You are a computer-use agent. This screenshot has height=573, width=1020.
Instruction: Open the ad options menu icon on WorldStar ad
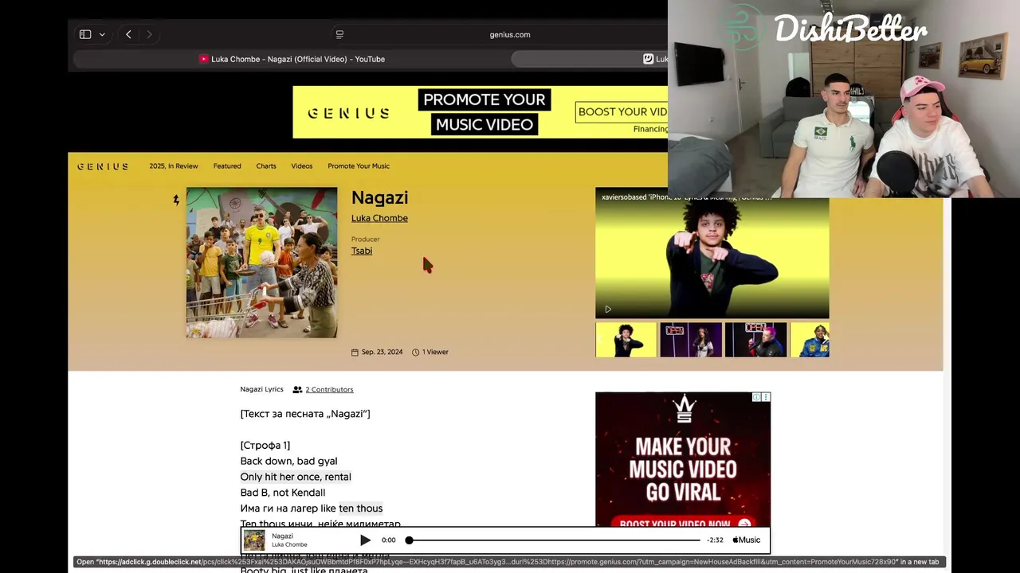[x=766, y=396]
